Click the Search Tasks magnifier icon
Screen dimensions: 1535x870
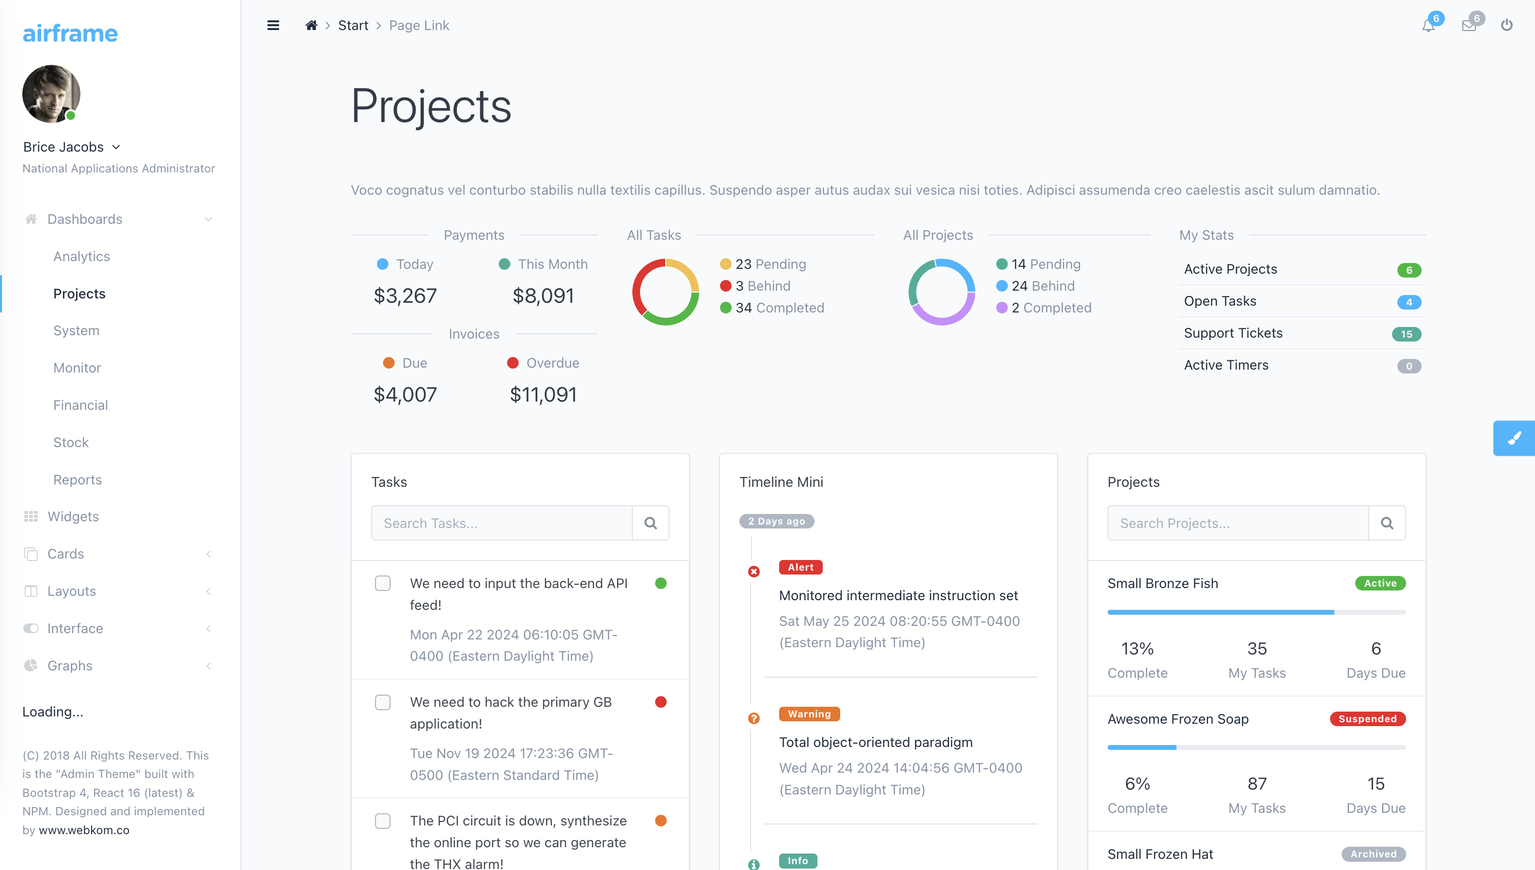(651, 524)
